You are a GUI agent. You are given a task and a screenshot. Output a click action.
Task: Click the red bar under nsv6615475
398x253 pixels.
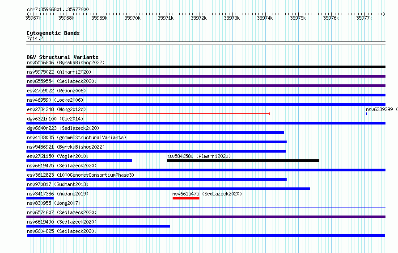tap(186, 198)
